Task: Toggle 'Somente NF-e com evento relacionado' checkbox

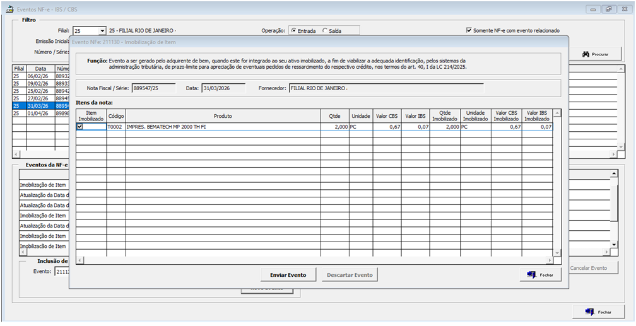Action: (x=469, y=30)
